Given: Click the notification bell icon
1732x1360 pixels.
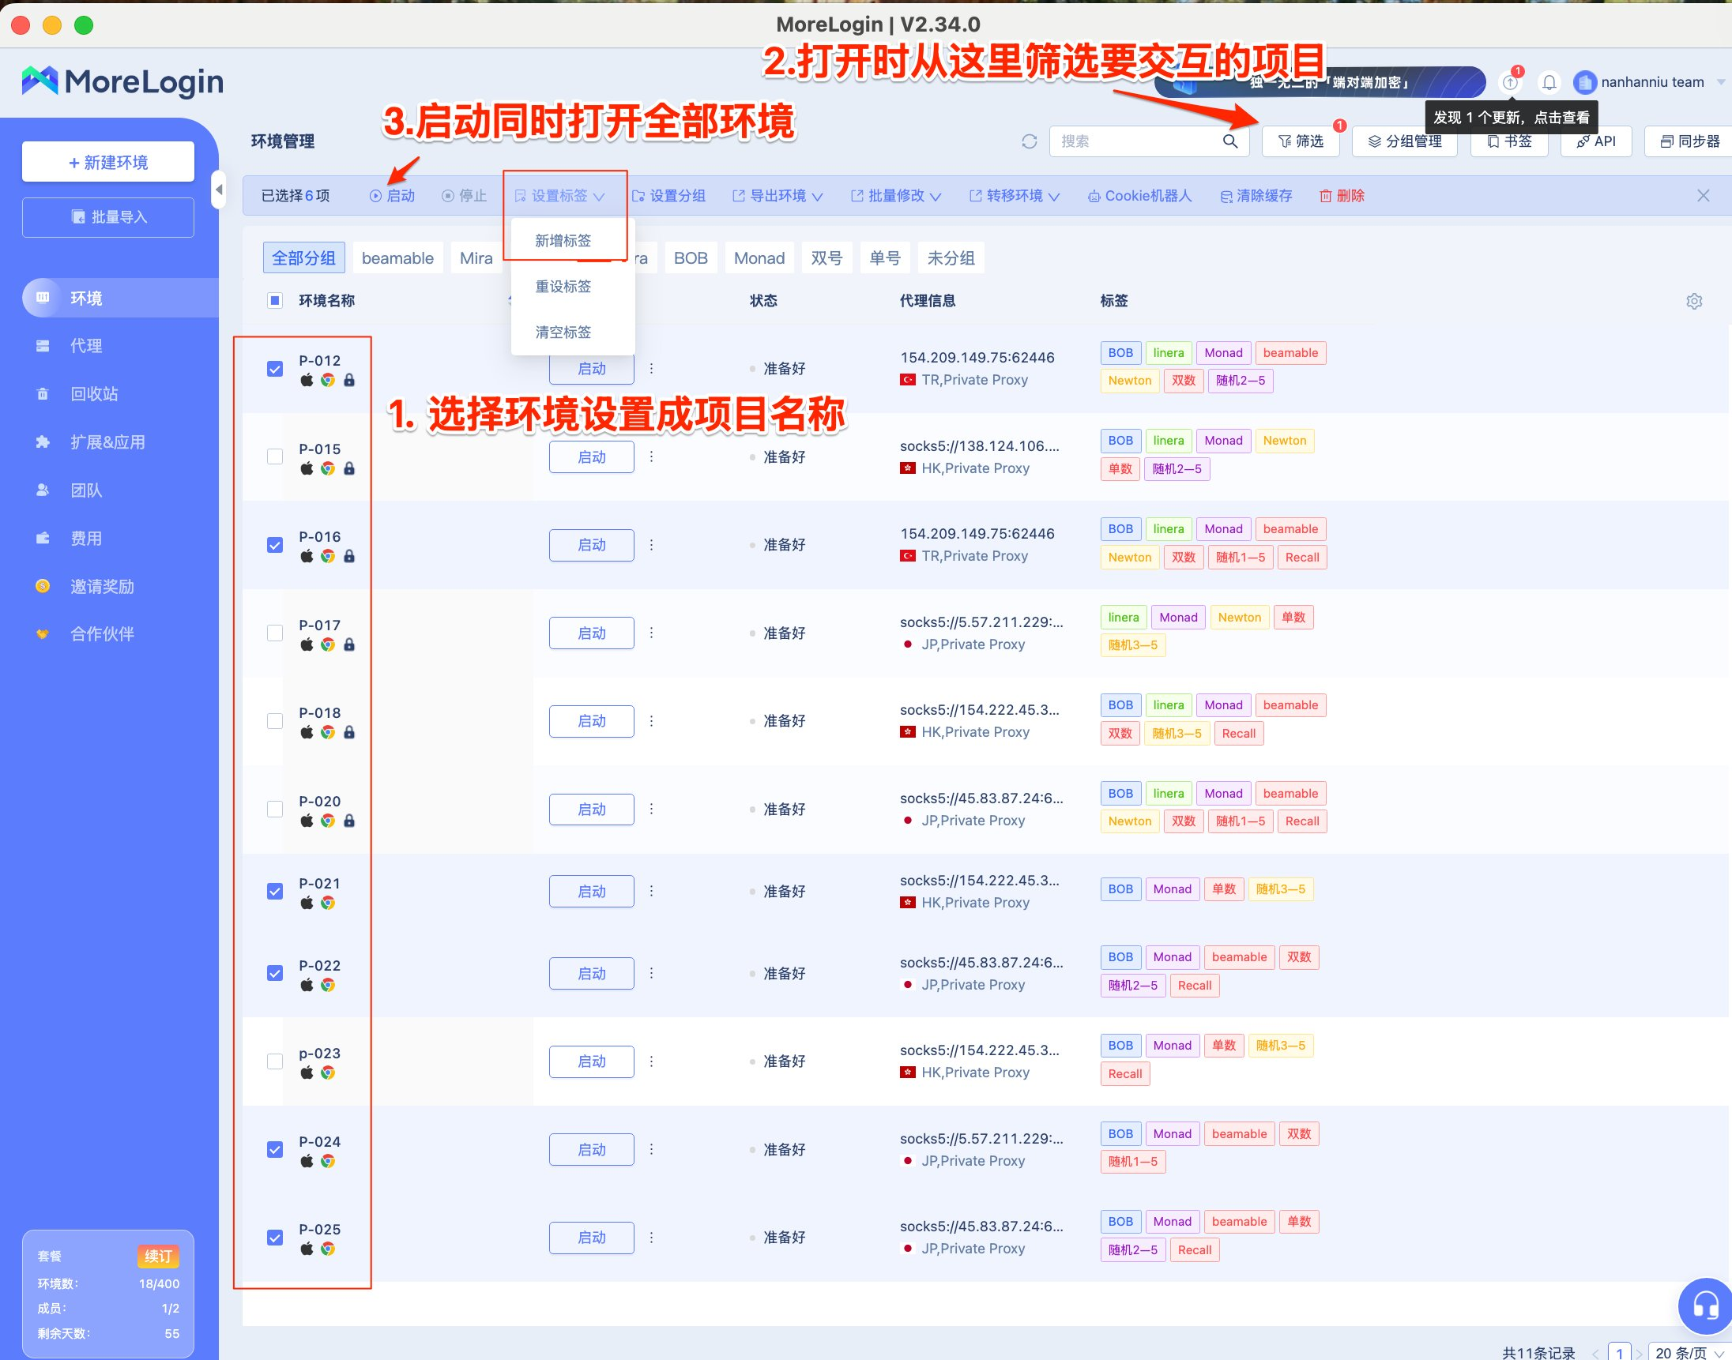Looking at the screenshot, I should pos(1549,82).
